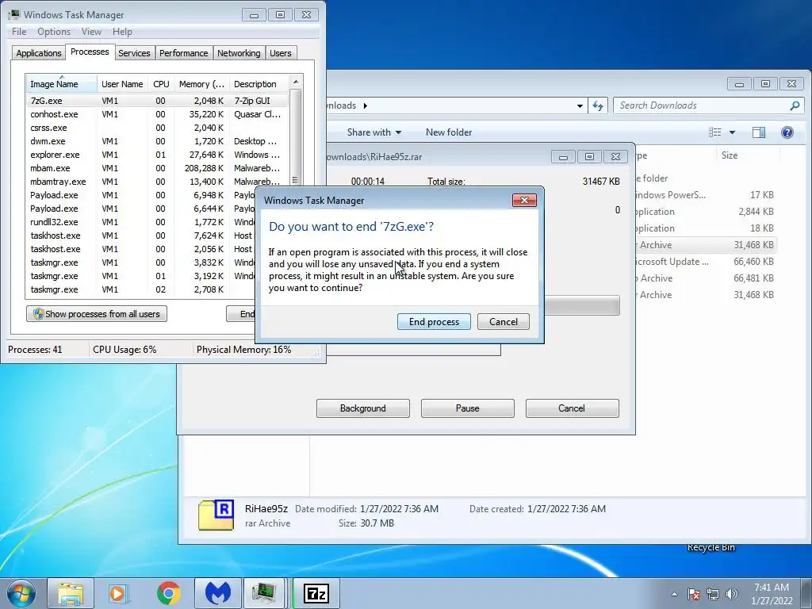Open the Windows Start menu orb
Screen dimensions: 812x609
pyautogui.click(x=21, y=593)
